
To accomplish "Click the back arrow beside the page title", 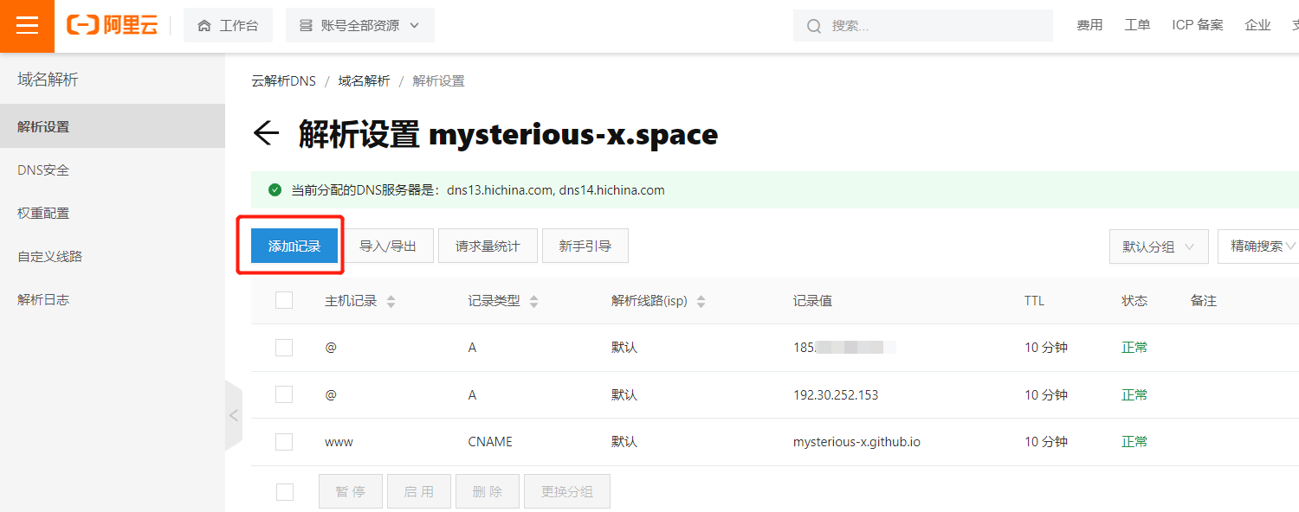I will tap(266, 133).
